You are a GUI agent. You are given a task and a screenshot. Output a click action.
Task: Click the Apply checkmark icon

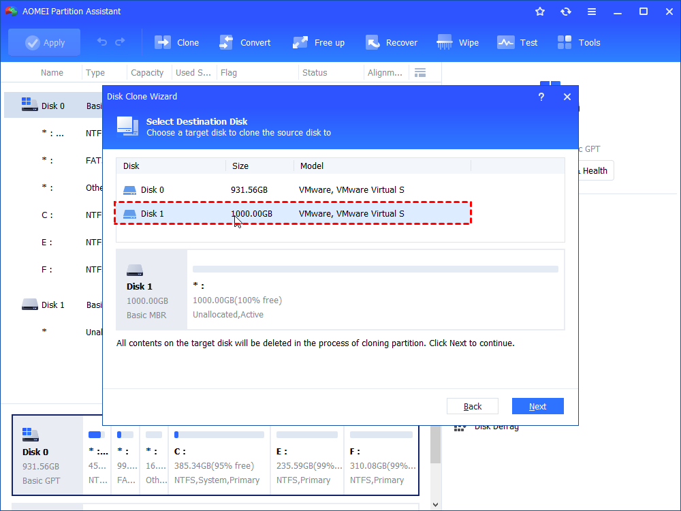click(33, 42)
